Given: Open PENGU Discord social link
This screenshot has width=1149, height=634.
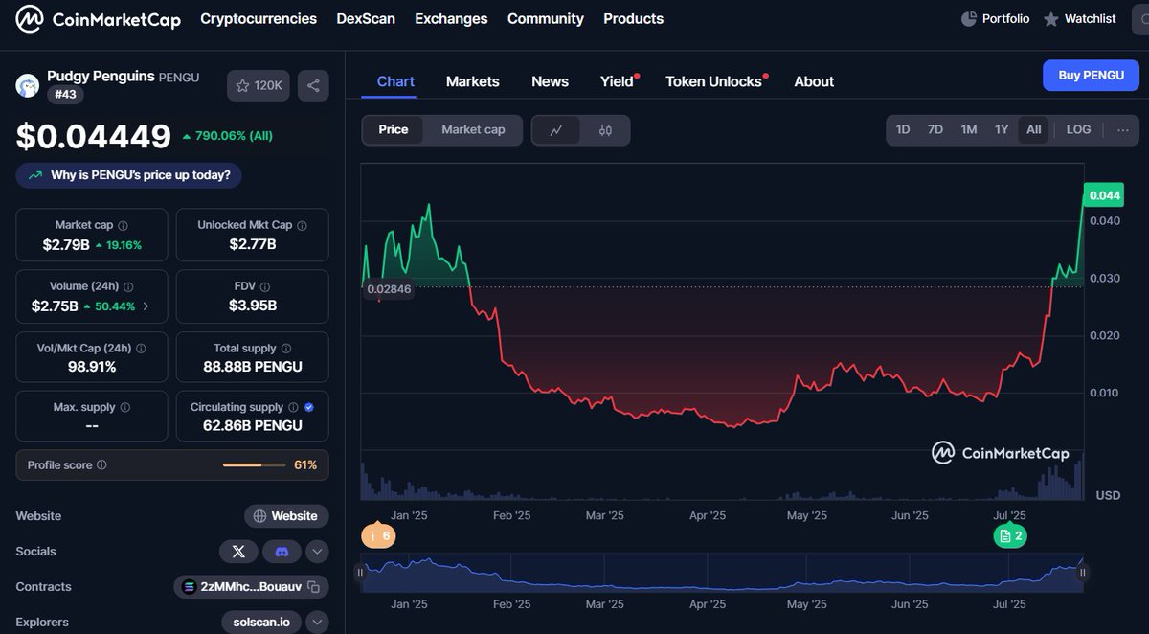Looking at the screenshot, I should coord(282,552).
